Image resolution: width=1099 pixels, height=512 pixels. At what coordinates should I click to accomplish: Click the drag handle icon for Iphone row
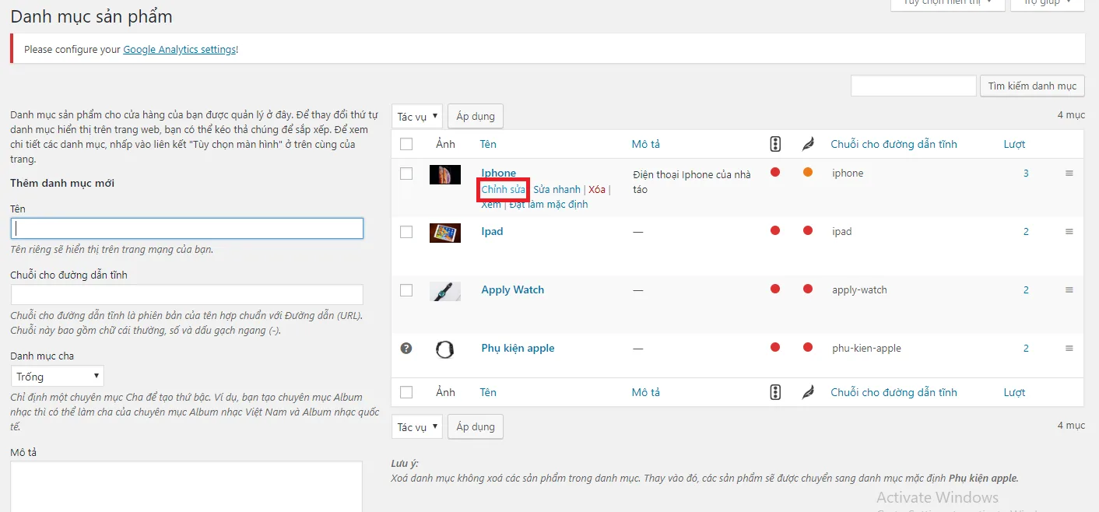tap(1069, 174)
